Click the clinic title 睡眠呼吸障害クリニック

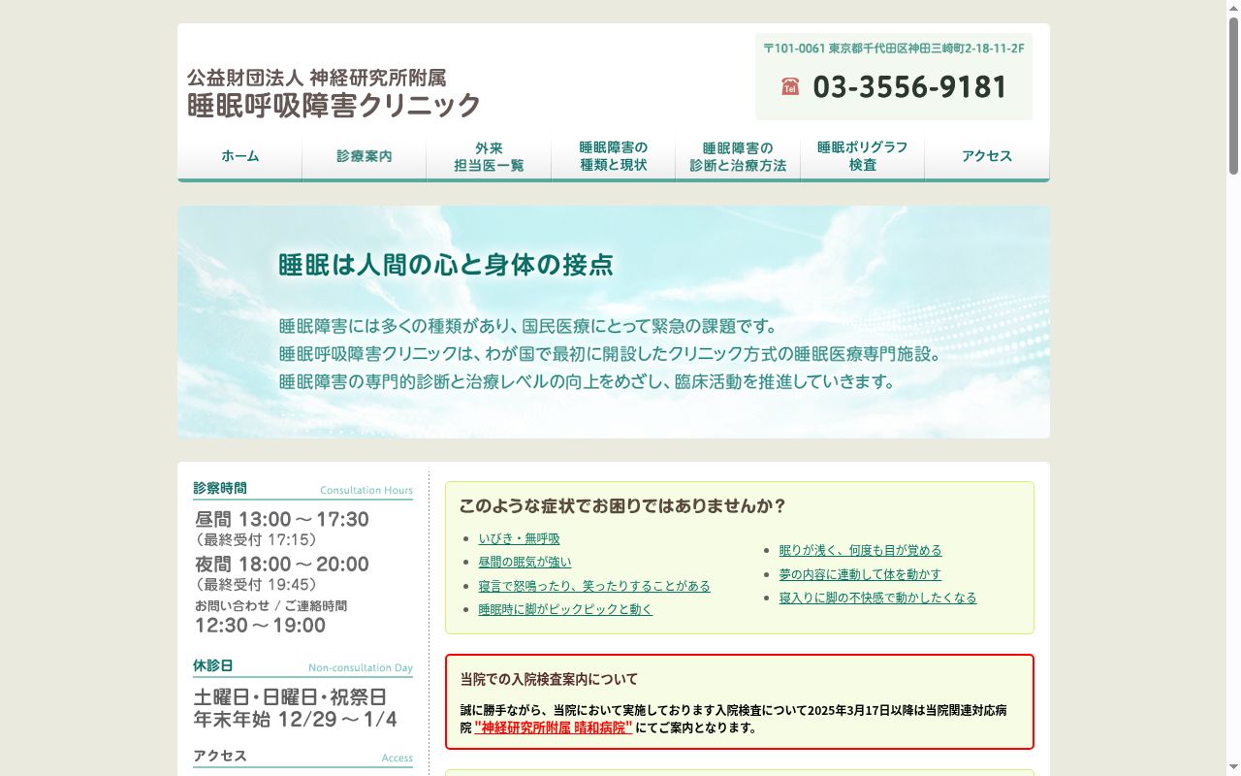pyautogui.click(x=334, y=105)
